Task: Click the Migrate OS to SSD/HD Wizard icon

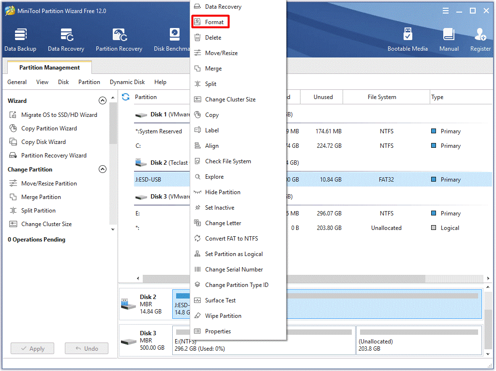Action: tap(13, 115)
